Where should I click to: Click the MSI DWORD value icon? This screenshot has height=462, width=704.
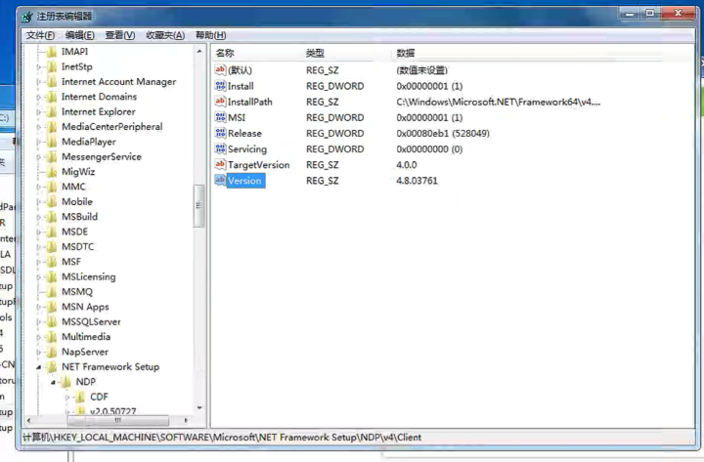click(220, 117)
